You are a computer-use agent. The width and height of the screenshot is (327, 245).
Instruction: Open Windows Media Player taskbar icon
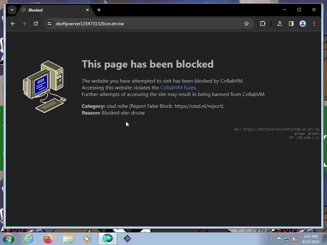[x=87, y=239]
